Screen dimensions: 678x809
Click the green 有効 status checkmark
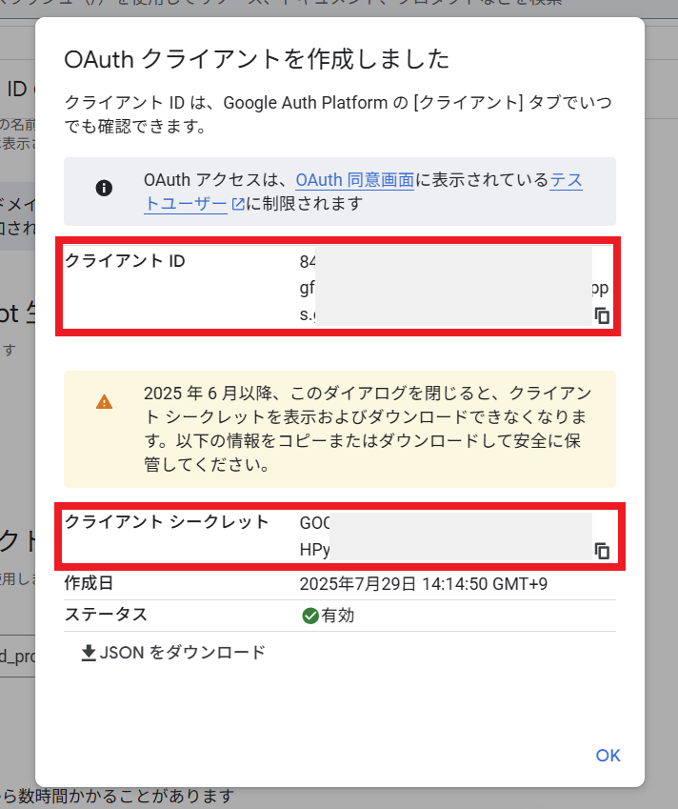click(309, 616)
